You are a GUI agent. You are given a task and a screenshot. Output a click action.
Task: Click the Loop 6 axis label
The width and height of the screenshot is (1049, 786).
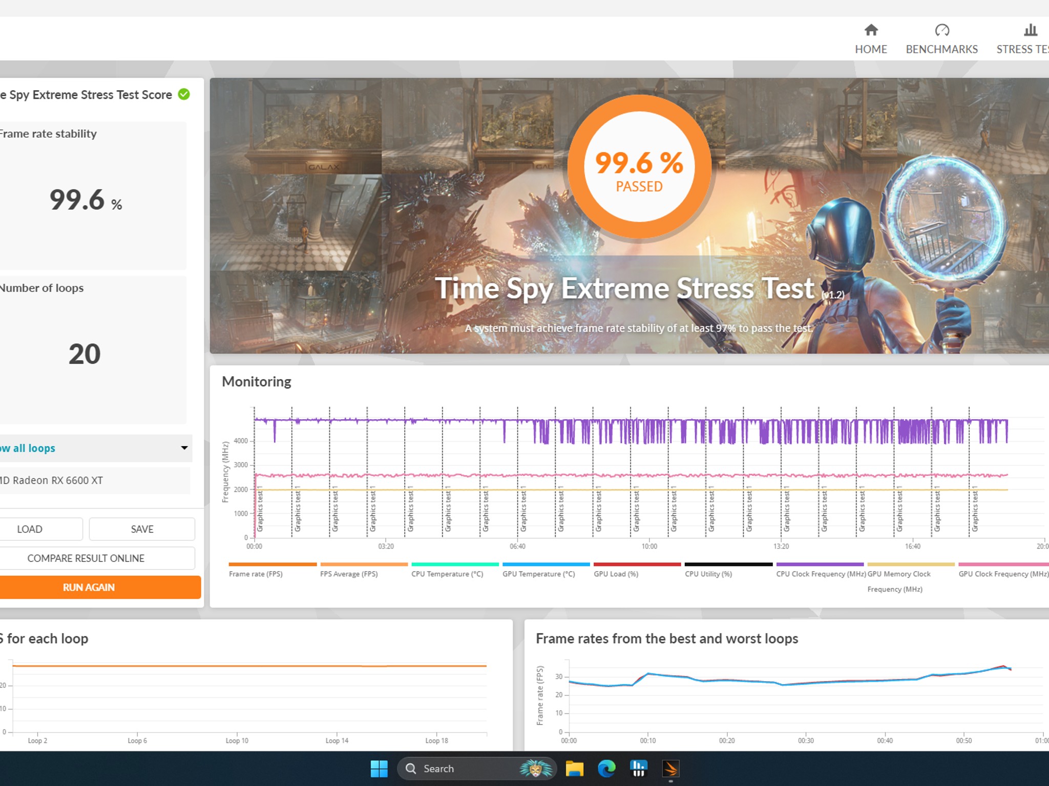click(x=137, y=740)
